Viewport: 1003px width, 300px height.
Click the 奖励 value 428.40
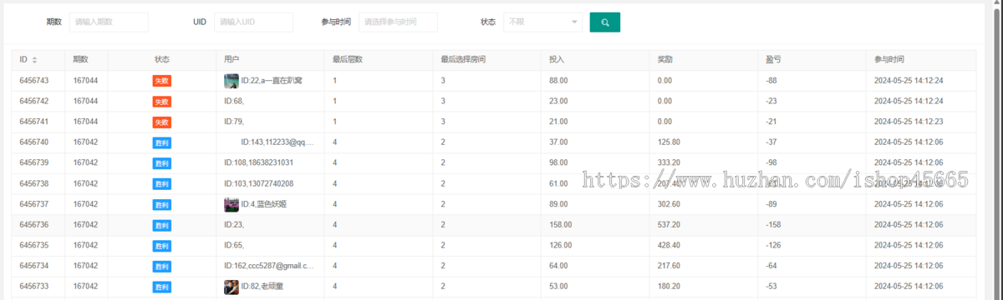tap(669, 246)
